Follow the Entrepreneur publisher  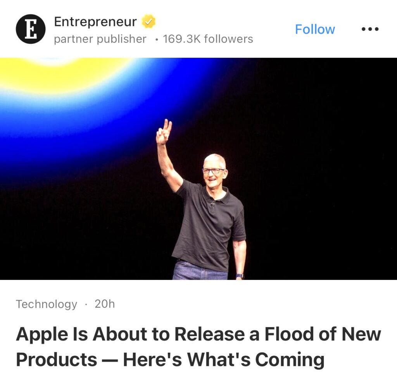(x=315, y=29)
